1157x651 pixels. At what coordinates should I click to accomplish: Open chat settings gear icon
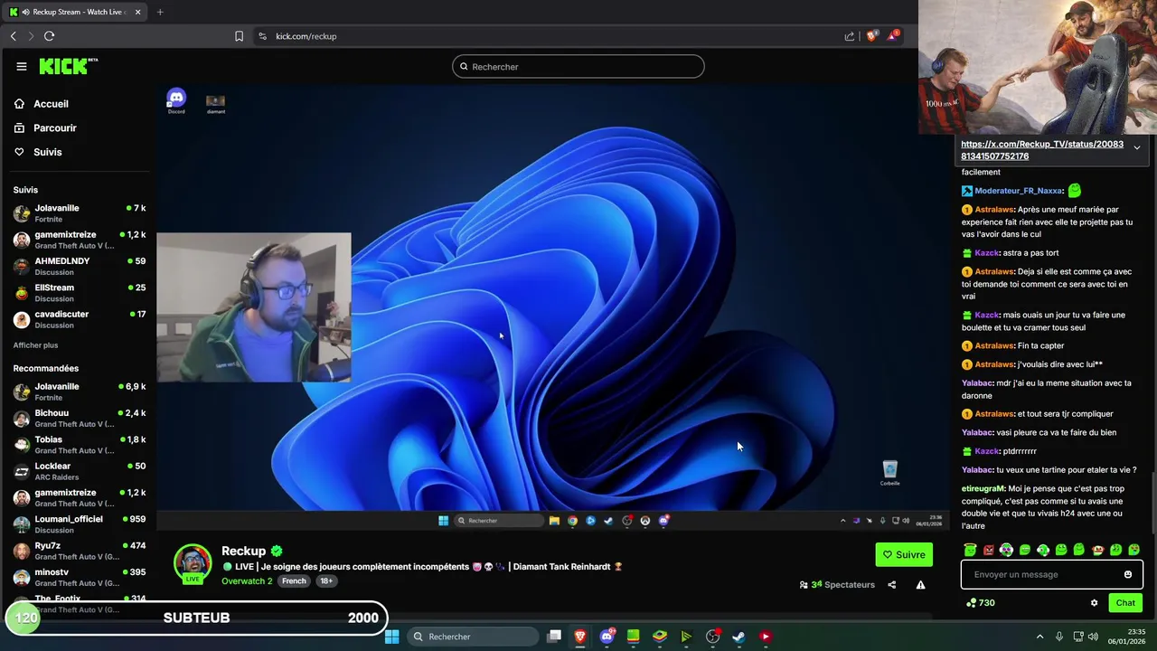[1094, 603]
